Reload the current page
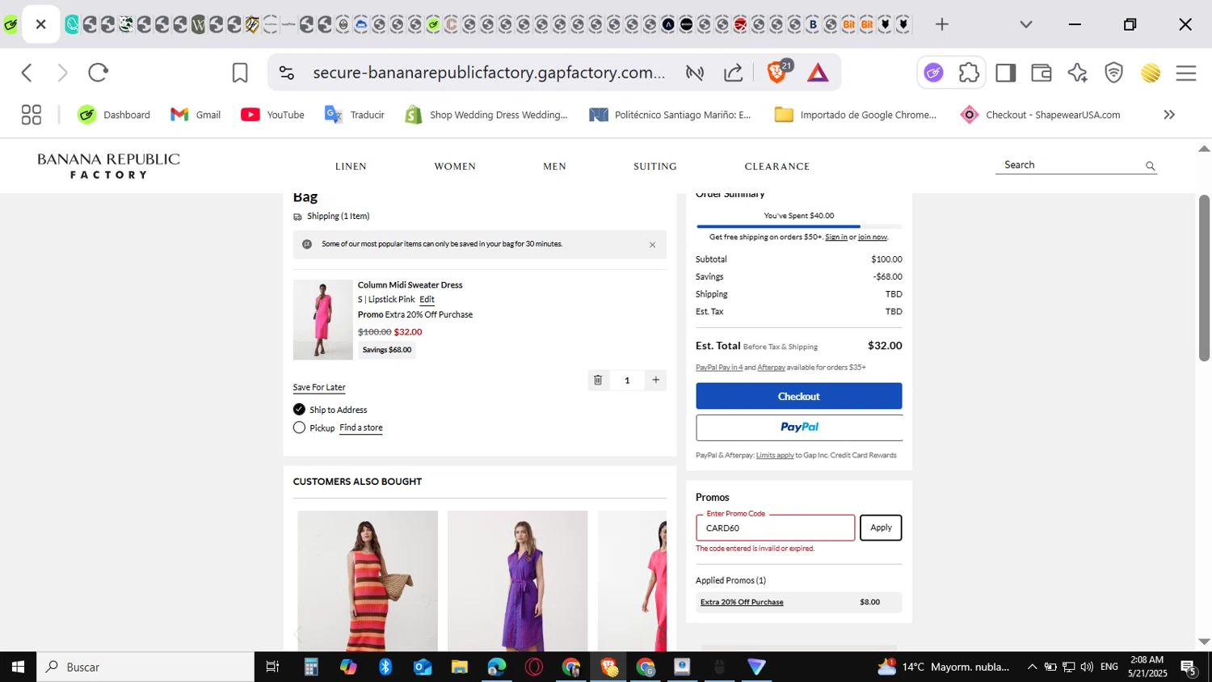Image resolution: width=1212 pixels, height=682 pixels. [98, 73]
